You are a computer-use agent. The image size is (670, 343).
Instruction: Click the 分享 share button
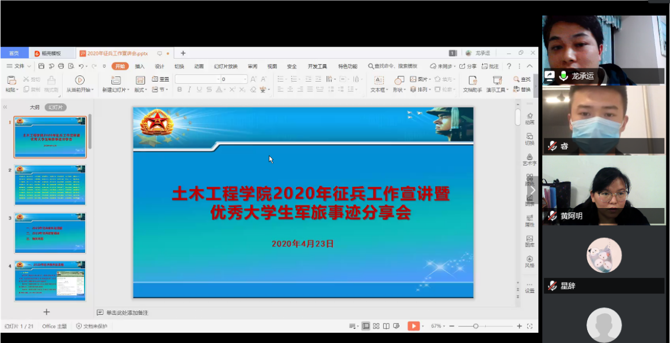468,66
